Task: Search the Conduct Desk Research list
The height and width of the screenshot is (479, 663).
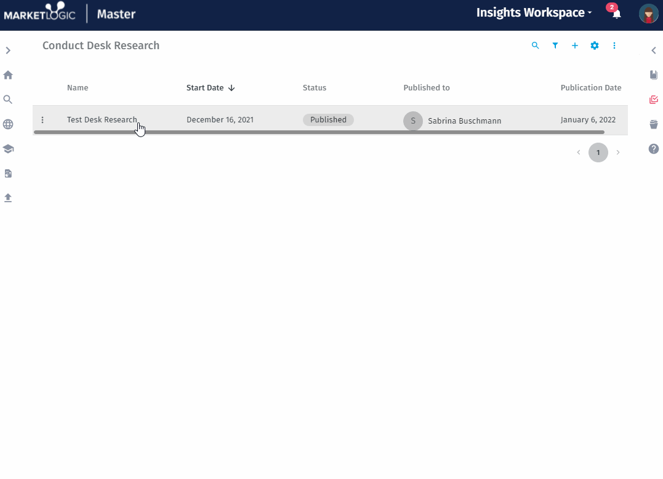Action: pyautogui.click(x=536, y=46)
